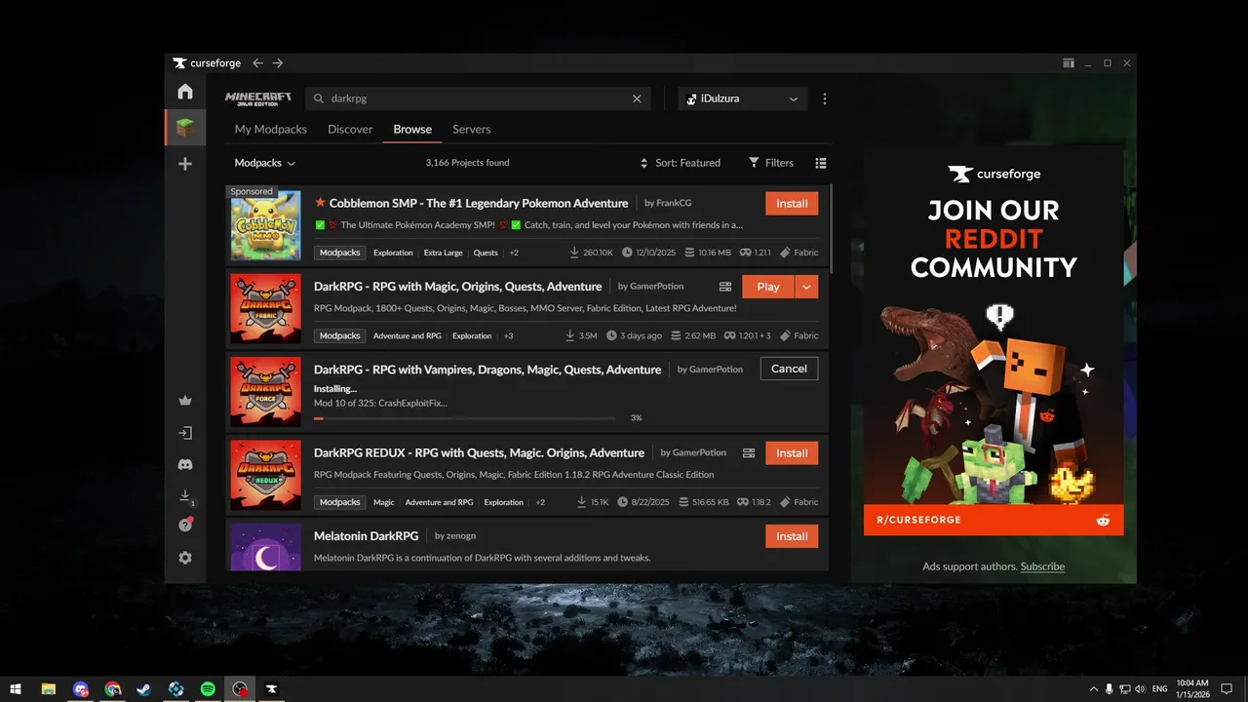
Task: Click the Magic tag on DarkRPG REDUX
Action: pyautogui.click(x=384, y=502)
